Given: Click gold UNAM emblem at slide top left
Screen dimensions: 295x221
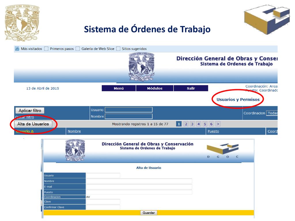Looking at the screenshot, I should (22, 23).
